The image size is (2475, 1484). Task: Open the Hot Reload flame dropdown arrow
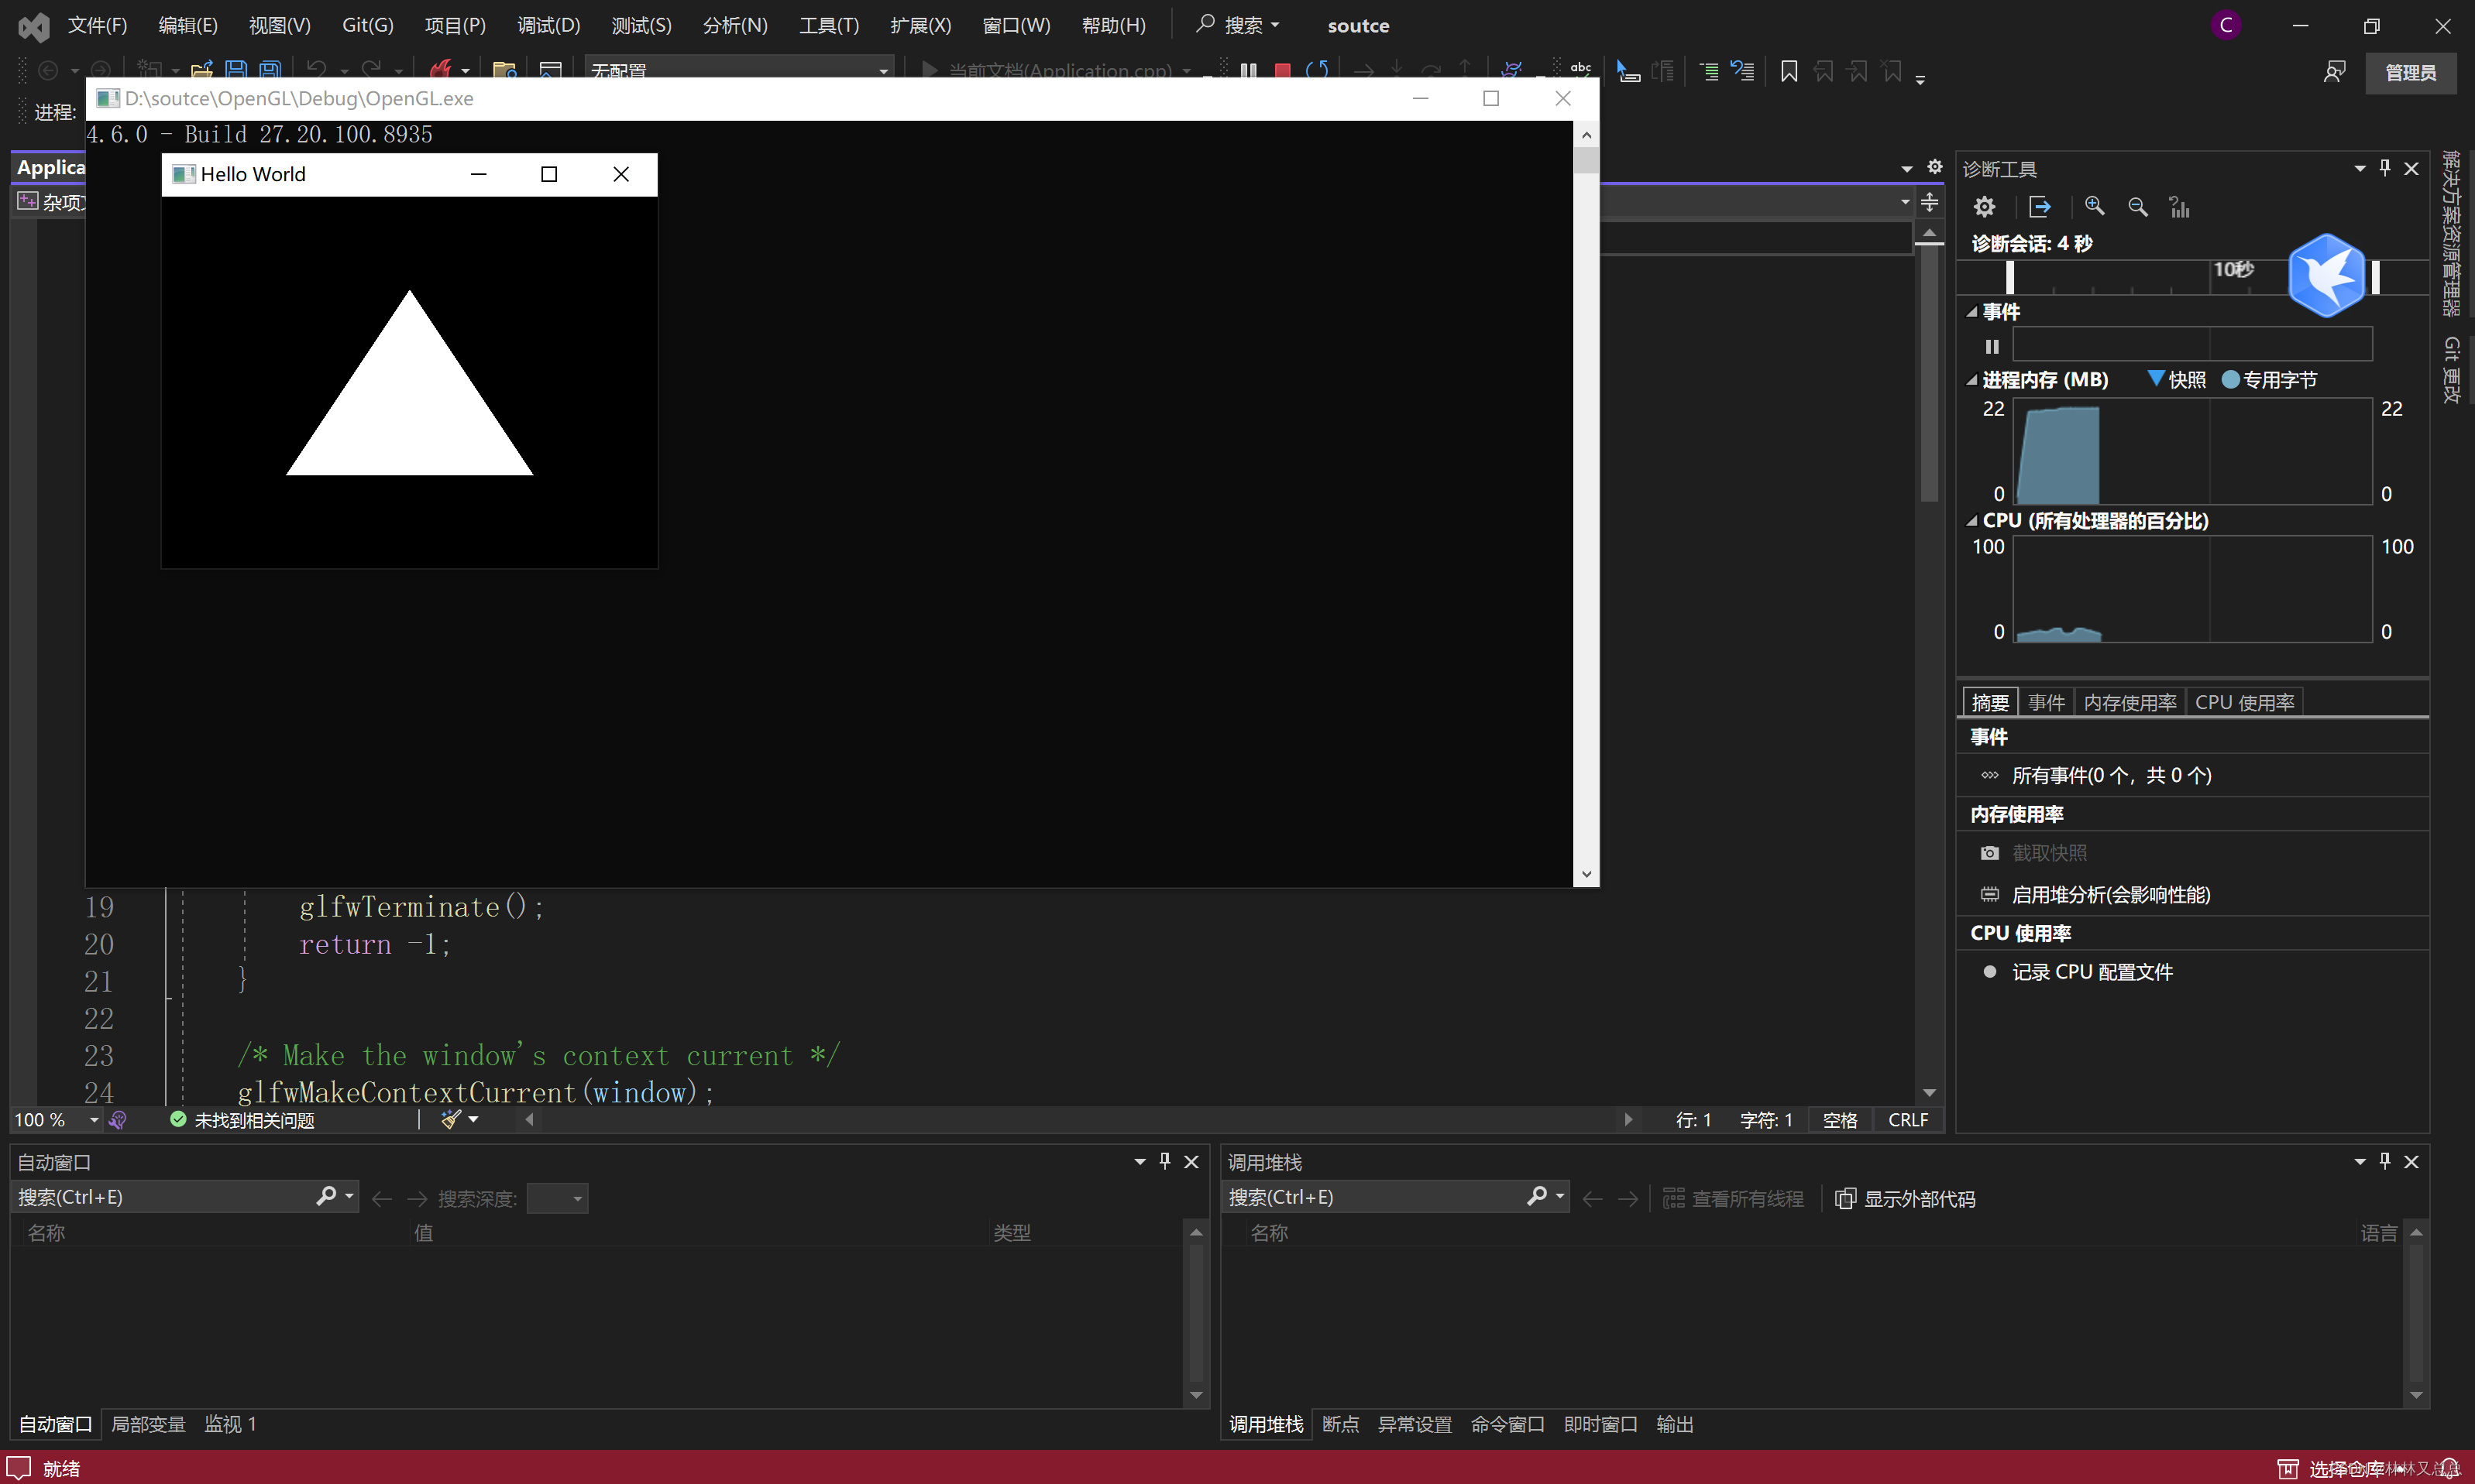[466, 71]
